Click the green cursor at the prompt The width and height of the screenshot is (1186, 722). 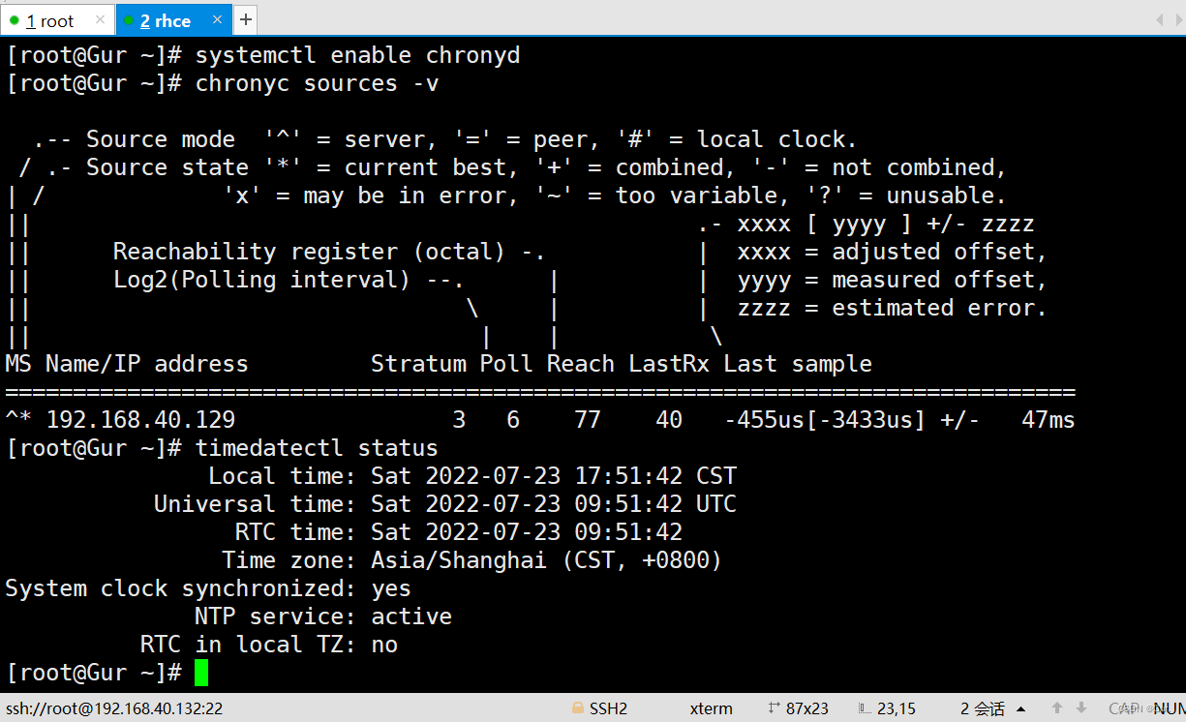pos(201,673)
